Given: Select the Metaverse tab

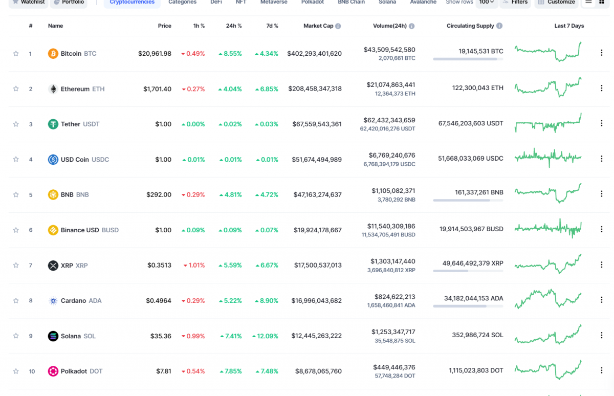Looking at the screenshot, I should [274, 3].
